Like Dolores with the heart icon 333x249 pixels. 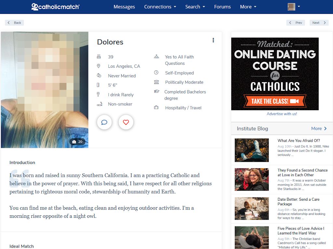(126, 122)
